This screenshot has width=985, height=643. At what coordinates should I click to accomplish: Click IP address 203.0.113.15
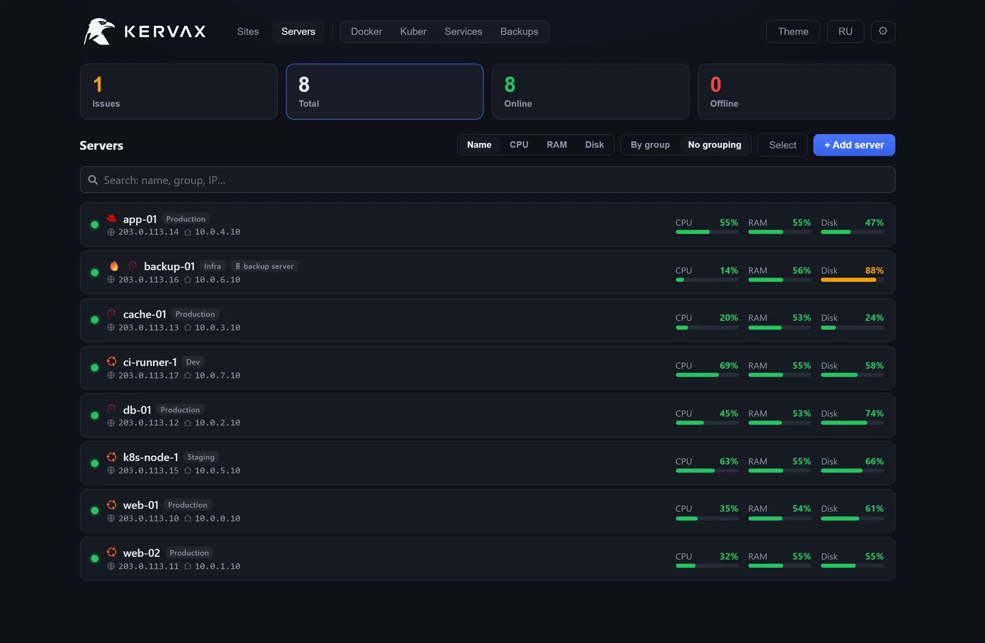pyautogui.click(x=148, y=471)
